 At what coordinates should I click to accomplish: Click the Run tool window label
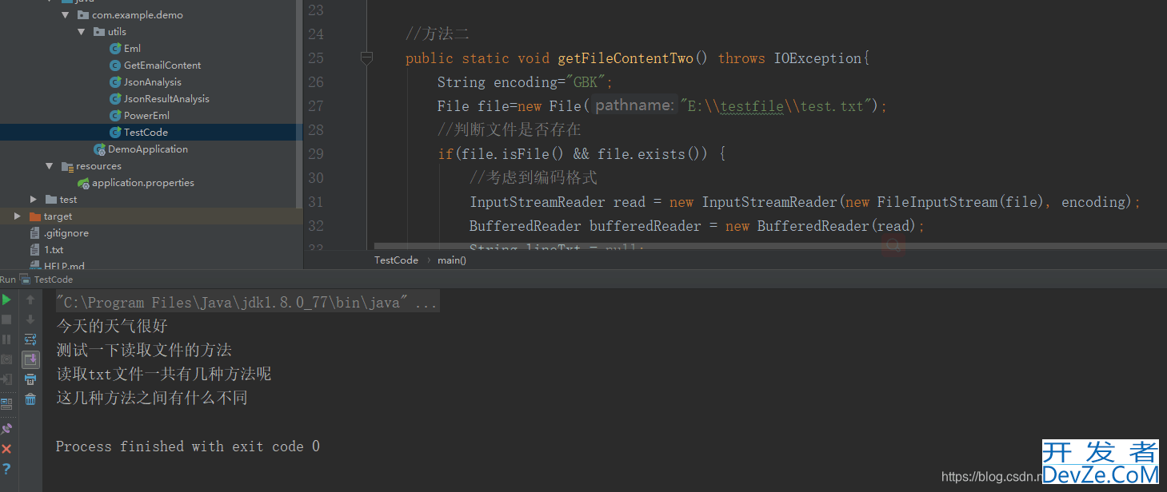tap(8, 280)
